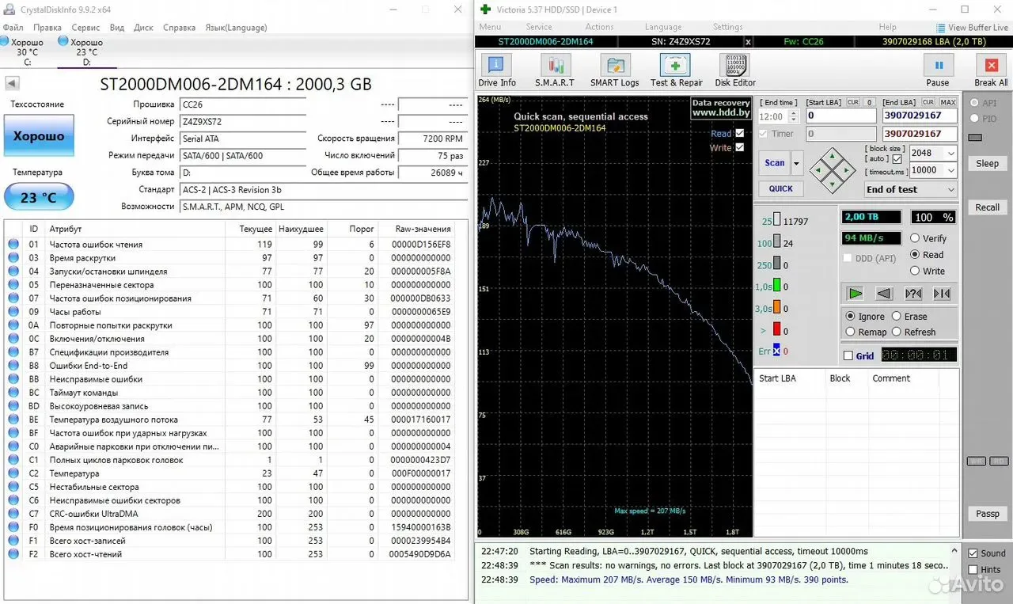Image resolution: width=1013 pixels, height=604 pixels.
Task: Click the blue status orb for attribute 05
Action: [13, 285]
